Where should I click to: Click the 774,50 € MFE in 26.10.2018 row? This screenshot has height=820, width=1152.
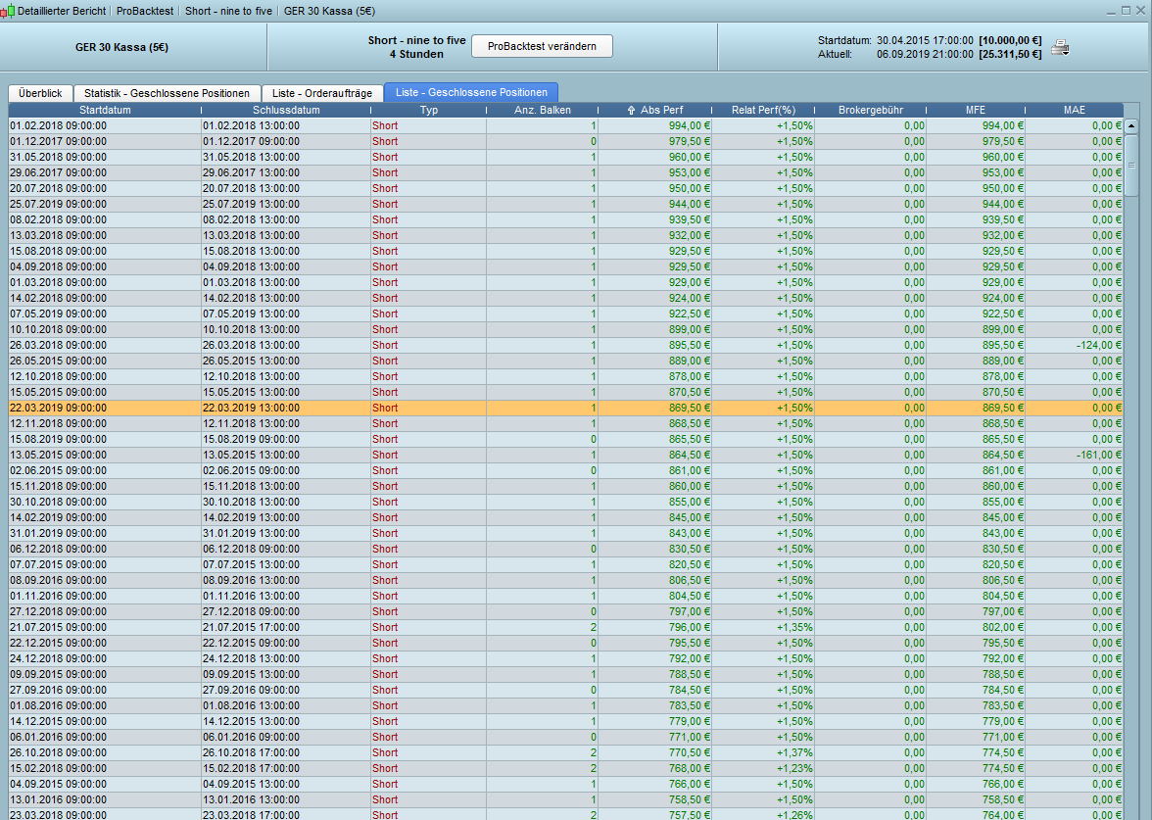click(1003, 752)
